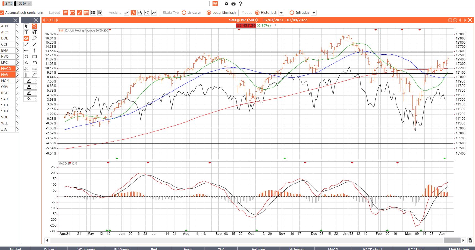Select the text tool with T icon

(26, 32)
